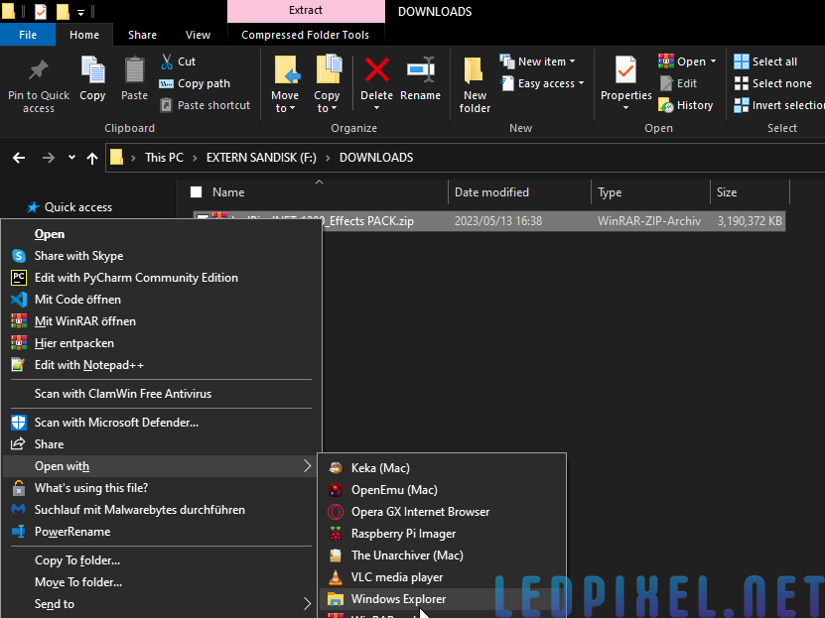Click the Rename icon in Organize group
Image resolution: width=825 pixels, height=618 pixels.
[x=420, y=71]
